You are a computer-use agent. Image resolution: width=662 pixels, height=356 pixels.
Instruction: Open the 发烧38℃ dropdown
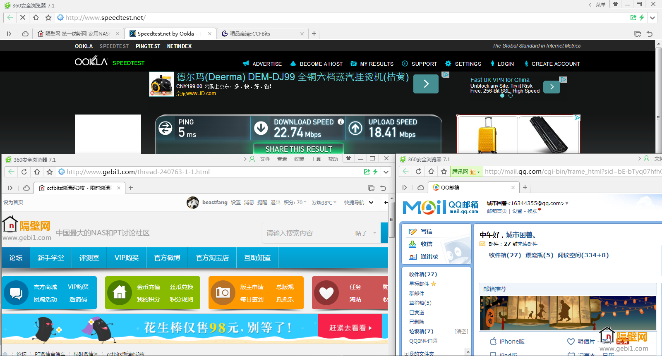pyautogui.click(x=324, y=203)
